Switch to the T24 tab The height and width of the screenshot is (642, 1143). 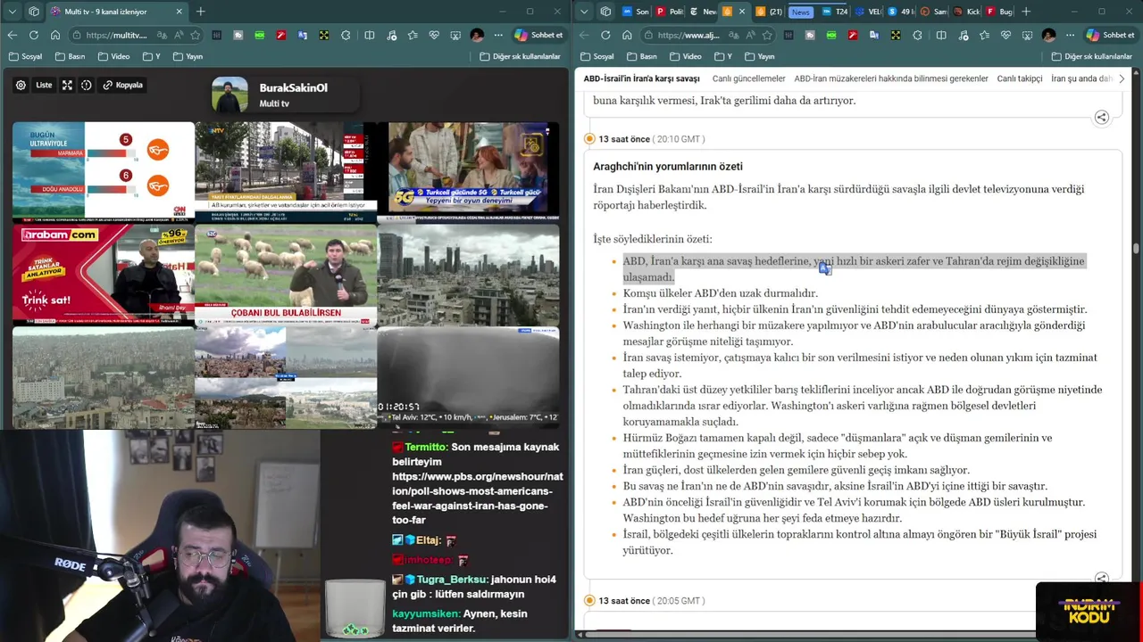835,12
